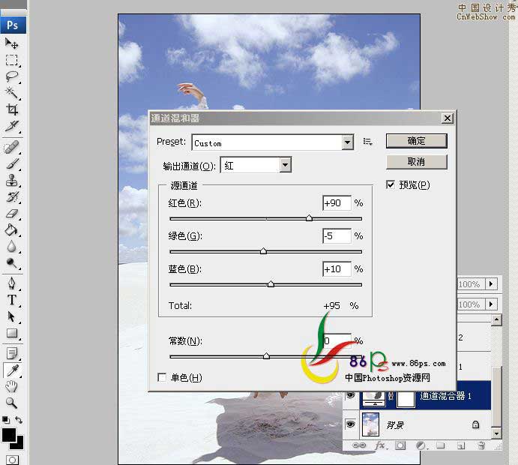
Task: Enable the Monochrome checkbox
Action: pos(162,377)
